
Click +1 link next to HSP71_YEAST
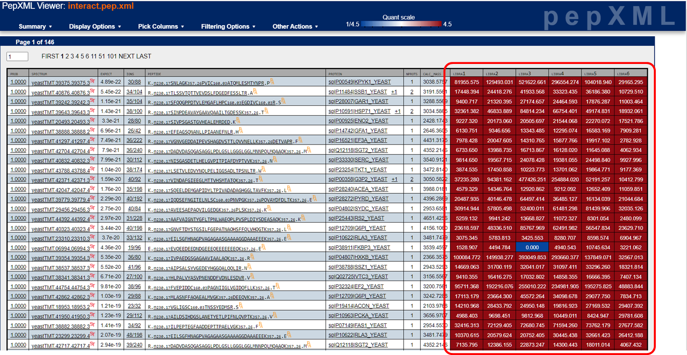[398, 111]
